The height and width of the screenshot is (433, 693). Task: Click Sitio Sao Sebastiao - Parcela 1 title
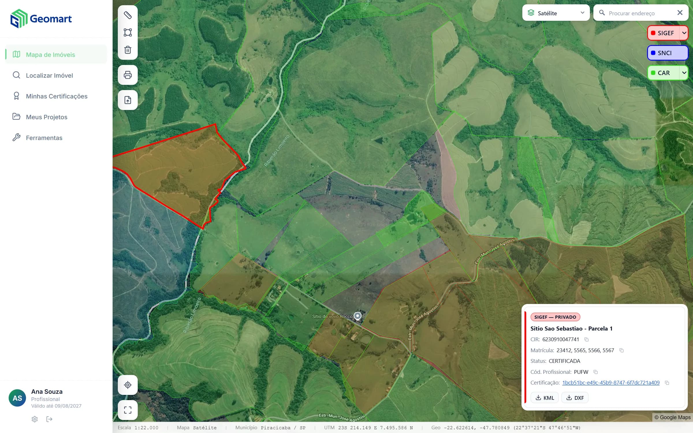(571, 329)
